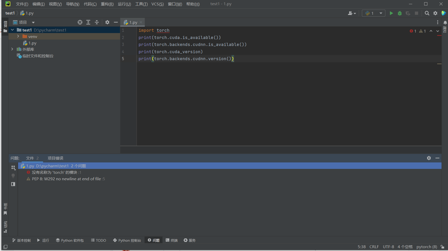Expand all items in project tree
448x251 pixels.
coord(88,22)
